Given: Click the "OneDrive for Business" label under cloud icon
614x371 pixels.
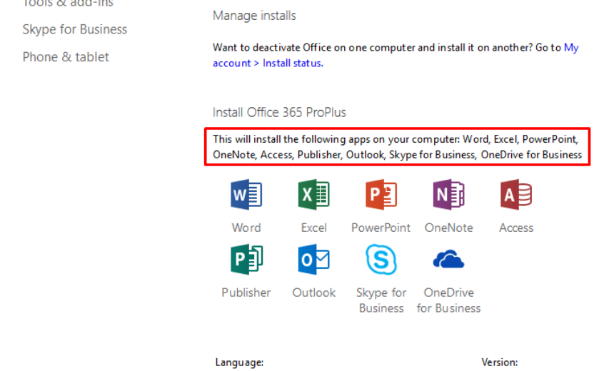Looking at the screenshot, I should (x=449, y=300).
